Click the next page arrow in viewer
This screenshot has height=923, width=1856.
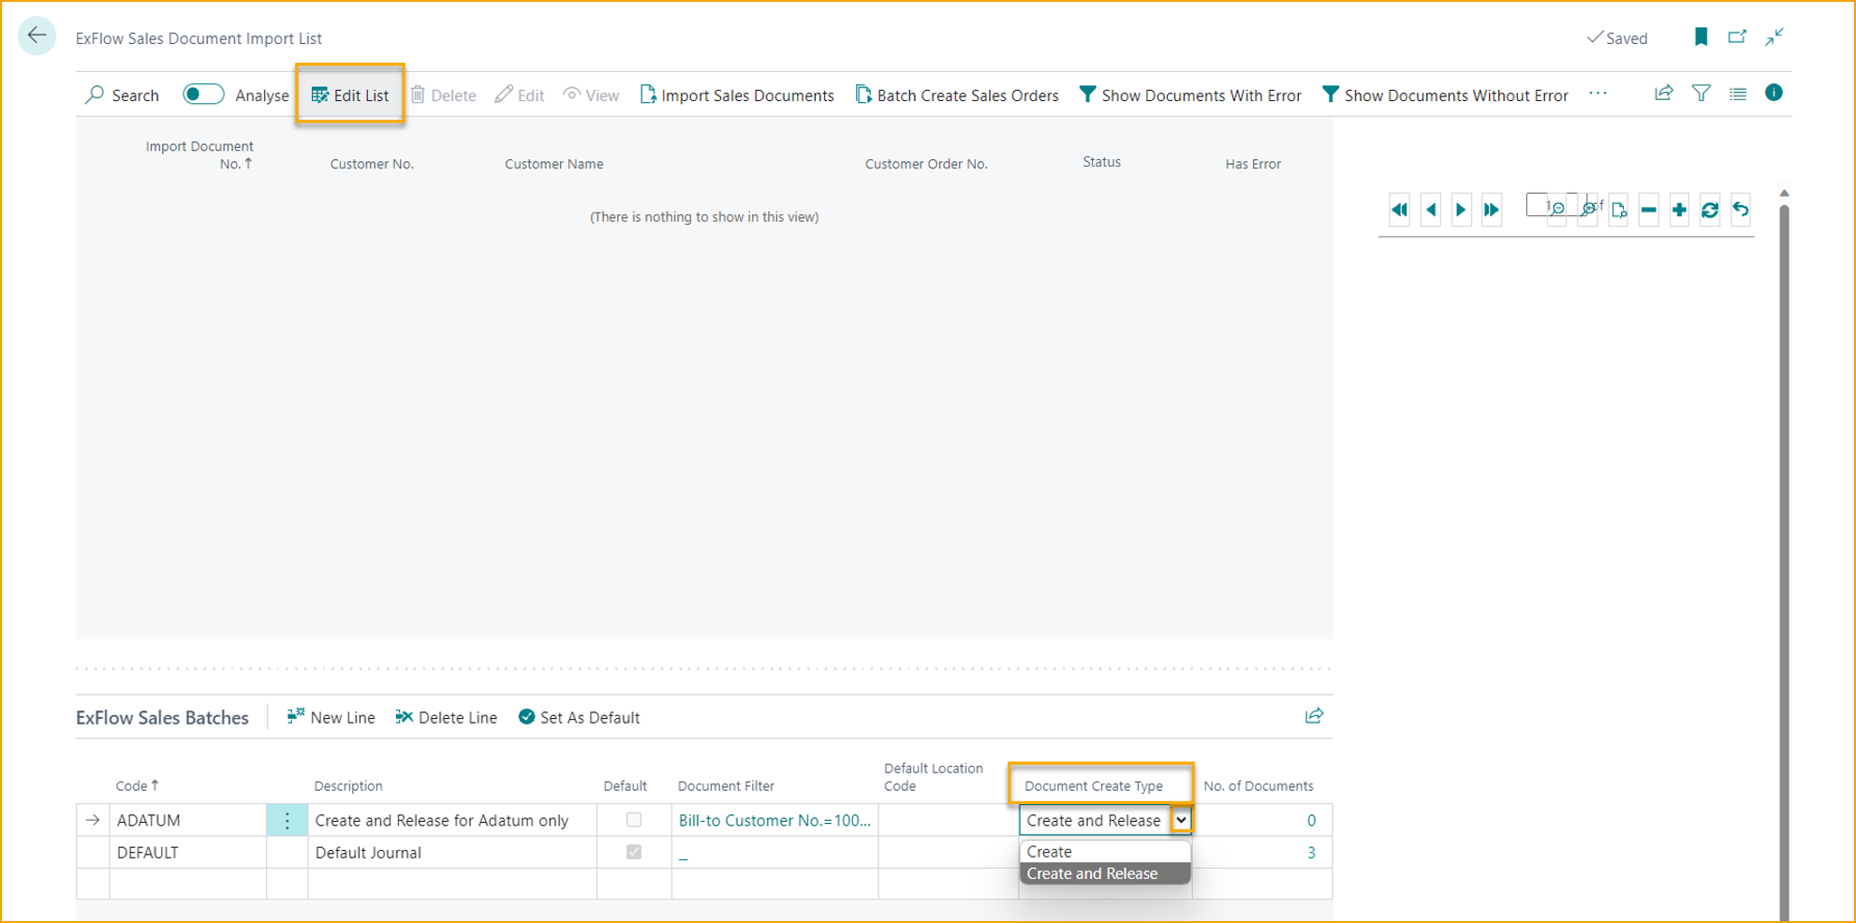point(1461,210)
